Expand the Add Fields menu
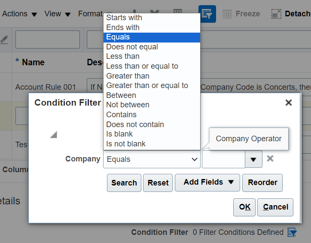Screen dimensions: 311x243 [x=207, y=182]
